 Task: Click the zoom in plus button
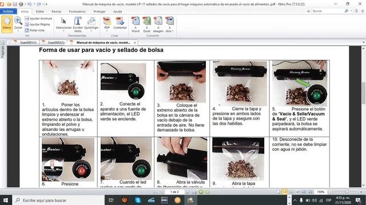[x=361, y=192]
